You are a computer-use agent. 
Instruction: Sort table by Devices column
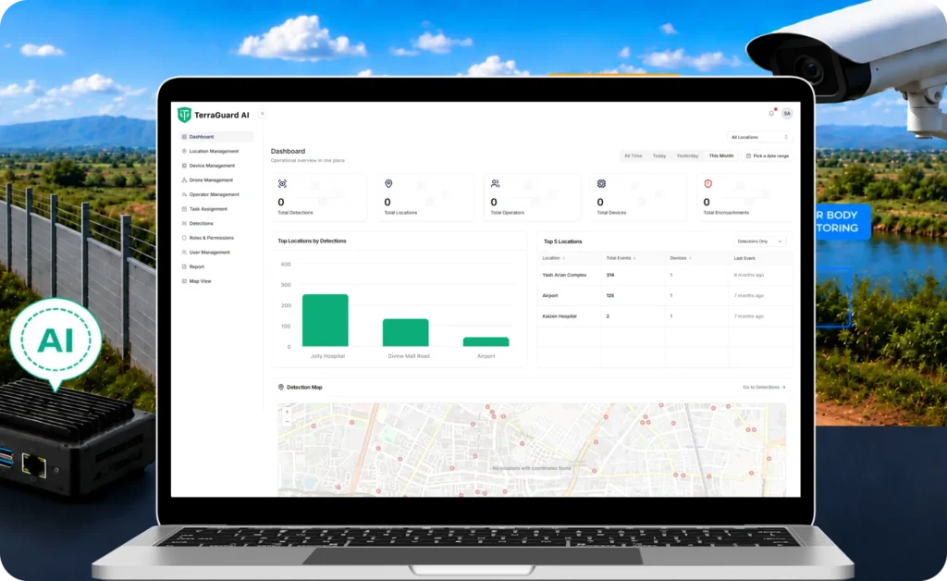(x=681, y=258)
